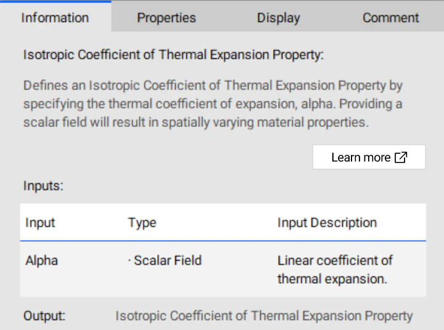This screenshot has height=330, width=444.
Task: Click the output value text beside Output:
Action: point(264,316)
